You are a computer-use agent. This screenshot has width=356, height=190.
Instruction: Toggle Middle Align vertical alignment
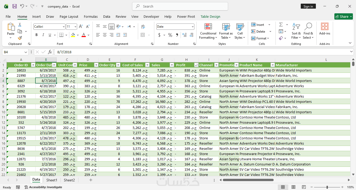tap(105, 27)
